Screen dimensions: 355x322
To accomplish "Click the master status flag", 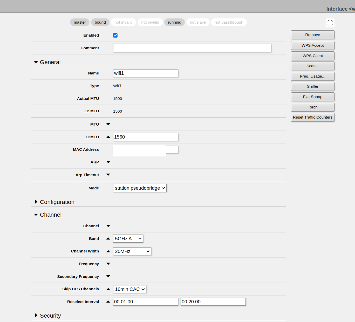I will [80, 22].
